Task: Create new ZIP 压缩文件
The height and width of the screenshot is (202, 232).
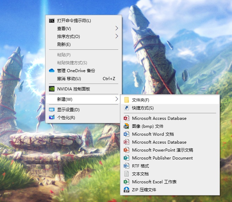Action: click(170, 190)
